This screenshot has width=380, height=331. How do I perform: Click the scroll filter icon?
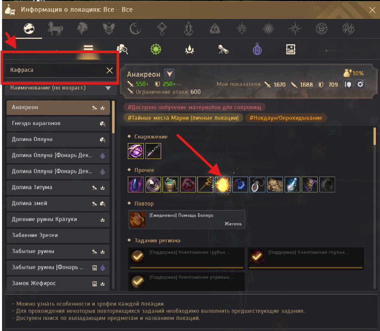click(x=223, y=49)
